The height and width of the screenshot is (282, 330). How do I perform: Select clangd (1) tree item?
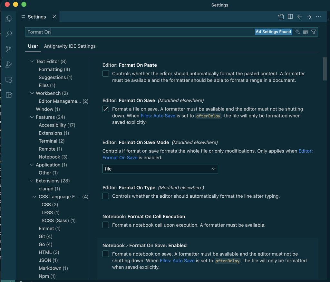tap(49, 189)
